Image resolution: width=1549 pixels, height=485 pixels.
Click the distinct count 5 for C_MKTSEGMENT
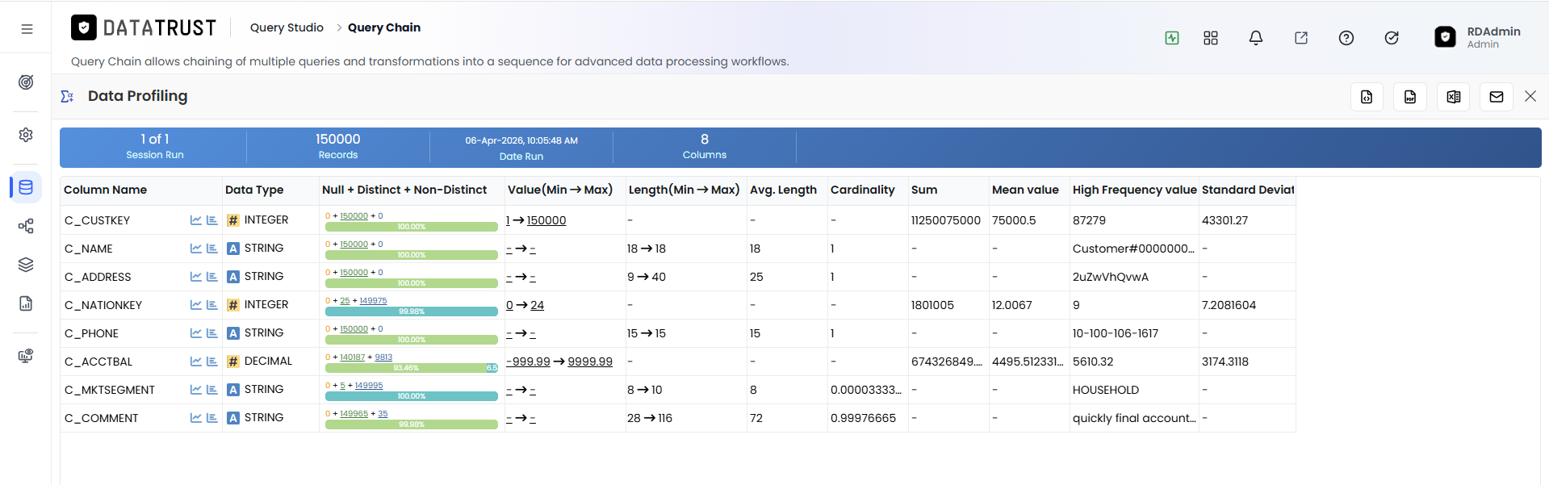click(342, 386)
